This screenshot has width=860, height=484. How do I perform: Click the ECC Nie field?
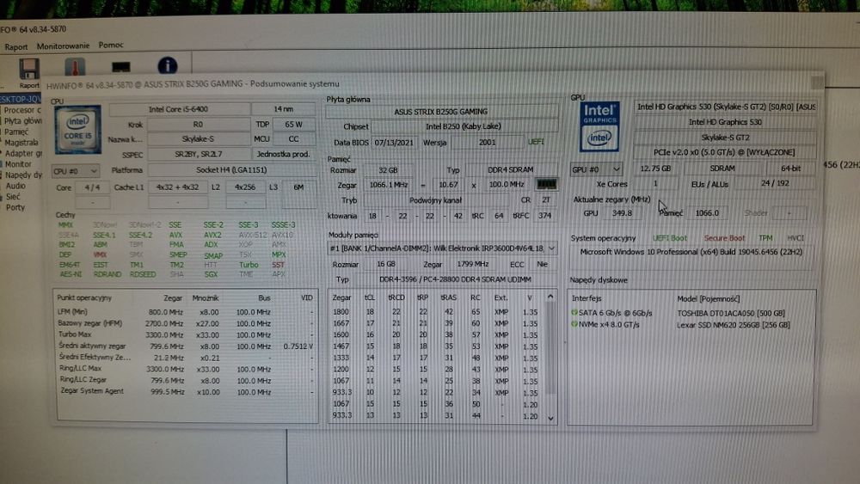point(542,264)
